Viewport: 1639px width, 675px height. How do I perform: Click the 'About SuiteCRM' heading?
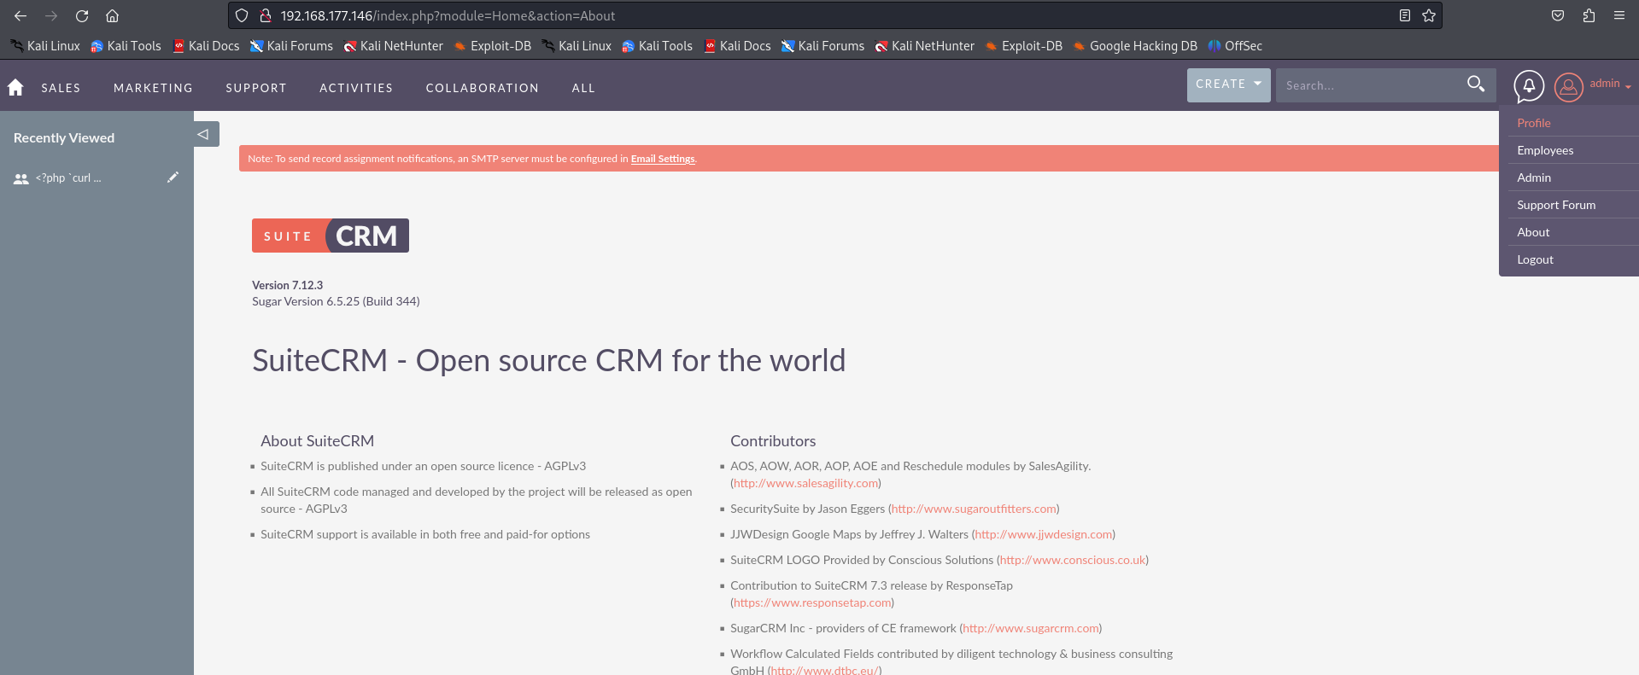[317, 441]
